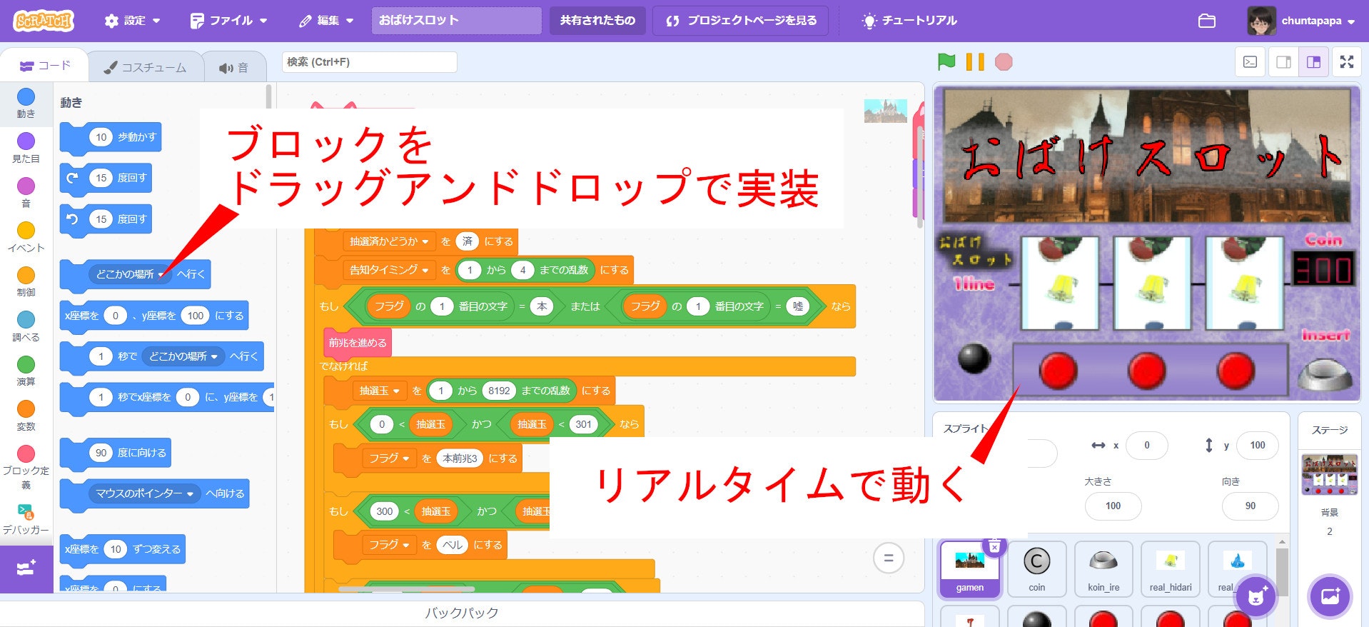Image resolution: width=1369 pixels, height=627 pixels.
Task: Click the 向き direction field showing 90
Action: pos(1251,506)
